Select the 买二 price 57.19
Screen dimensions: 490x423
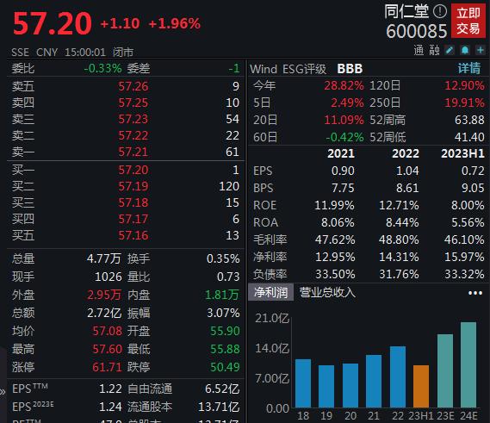(x=133, y=186)
